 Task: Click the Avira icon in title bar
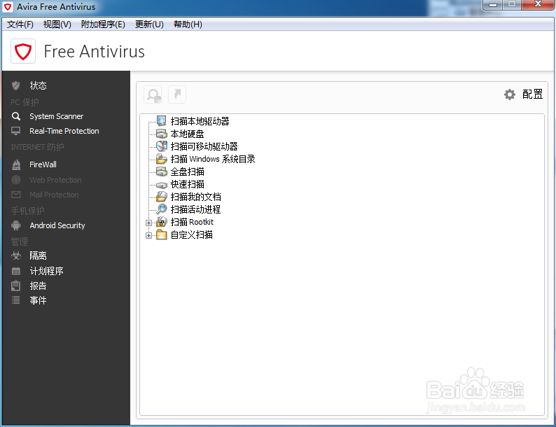[8, 7]
